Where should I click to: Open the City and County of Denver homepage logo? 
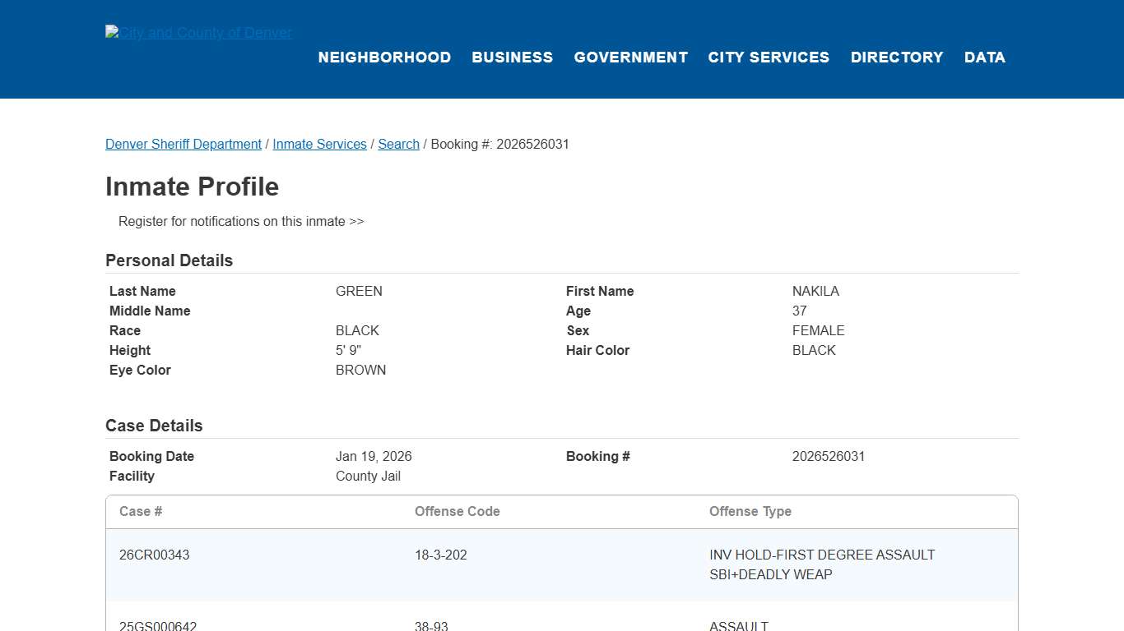tap(197, 32)
